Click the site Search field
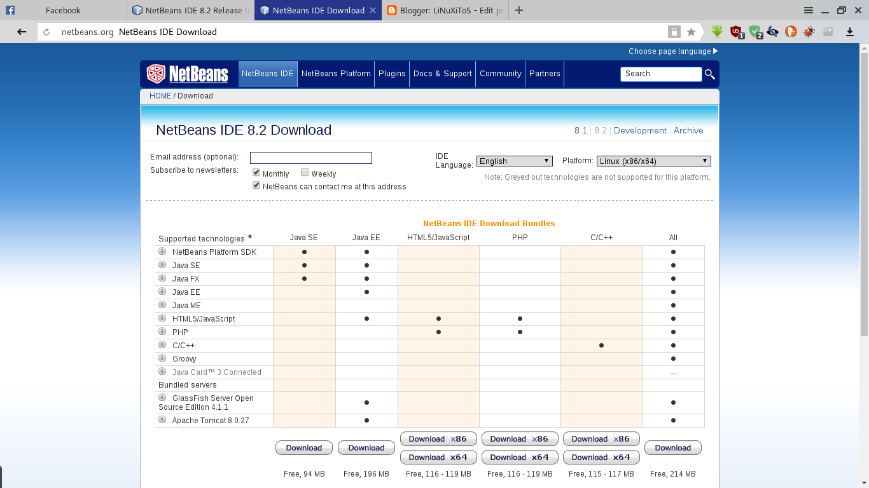 click(661, 74)
